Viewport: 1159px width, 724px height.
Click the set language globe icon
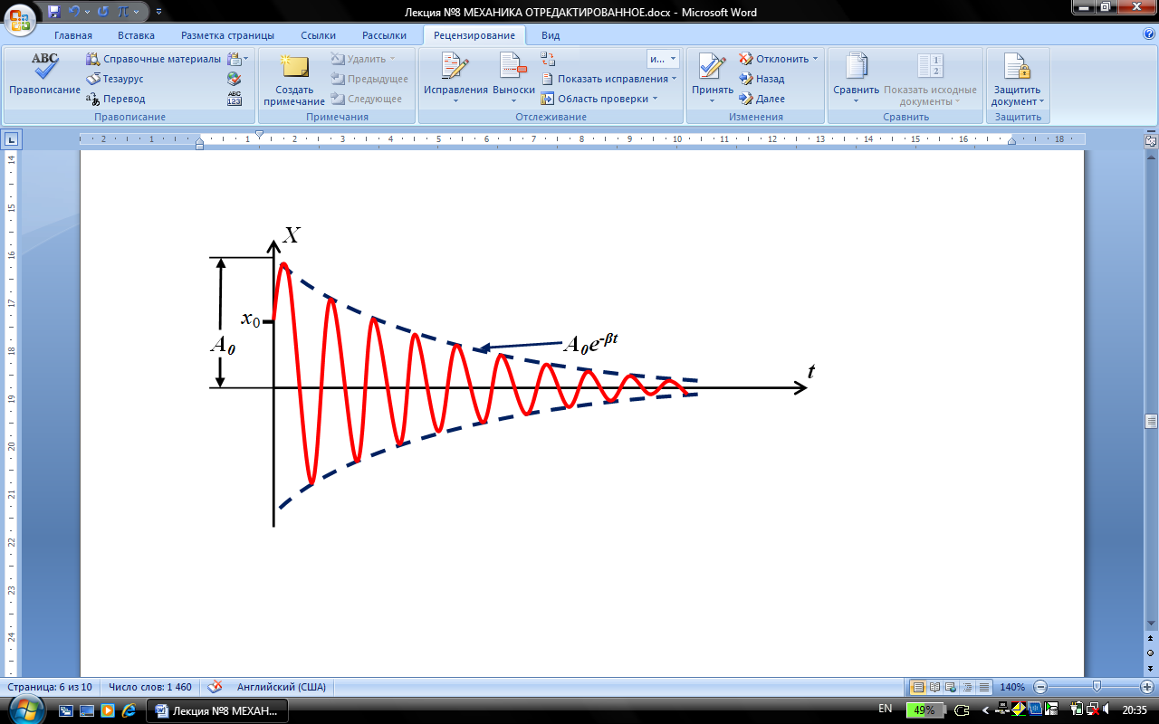235,79
